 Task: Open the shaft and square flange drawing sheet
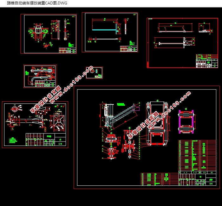[x=35, y=125]
